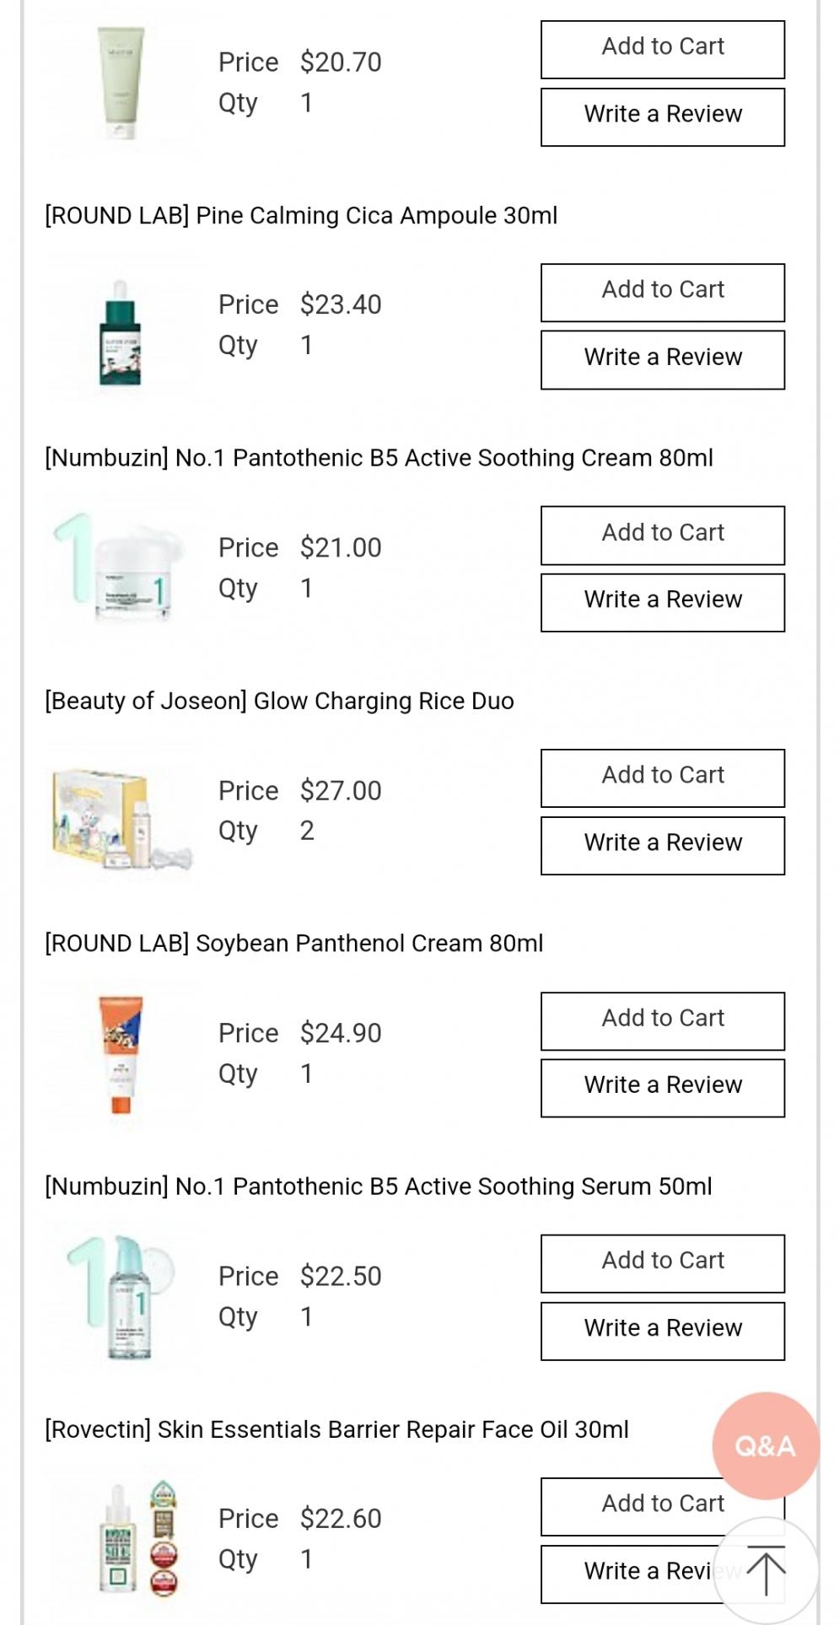
Task: Open the Glow Charging Rice Duo title link
Action: pyautogui.click(x=279, y=701)
